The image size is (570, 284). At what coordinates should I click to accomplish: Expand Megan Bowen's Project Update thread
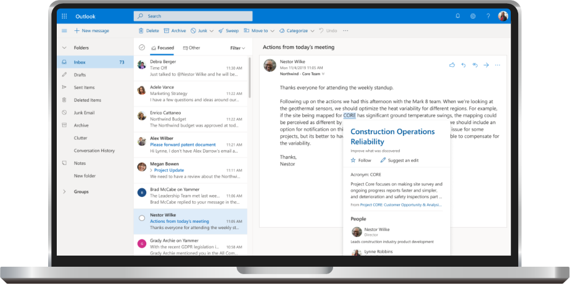pos(152,170)
